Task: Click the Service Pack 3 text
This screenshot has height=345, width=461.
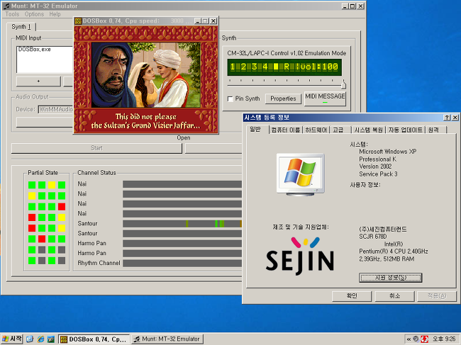Action: [378, 174]
